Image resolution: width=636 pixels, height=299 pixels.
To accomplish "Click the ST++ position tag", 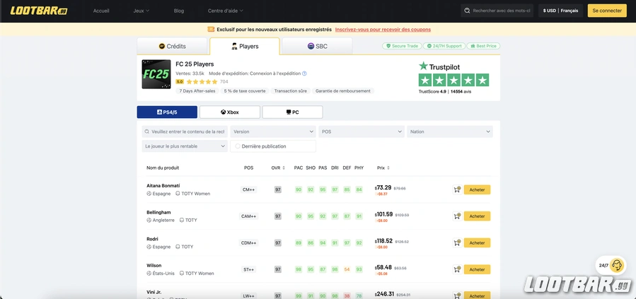I will pos(248,269).
